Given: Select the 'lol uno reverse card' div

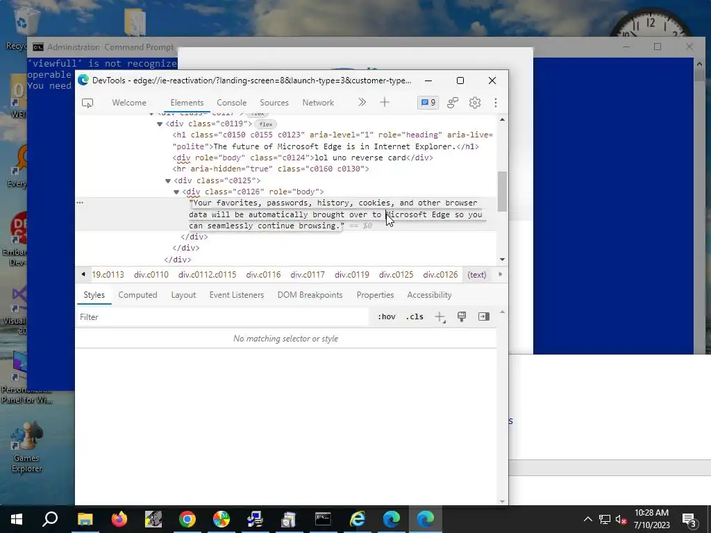Looking at the screenshot, I should point(303,158).
